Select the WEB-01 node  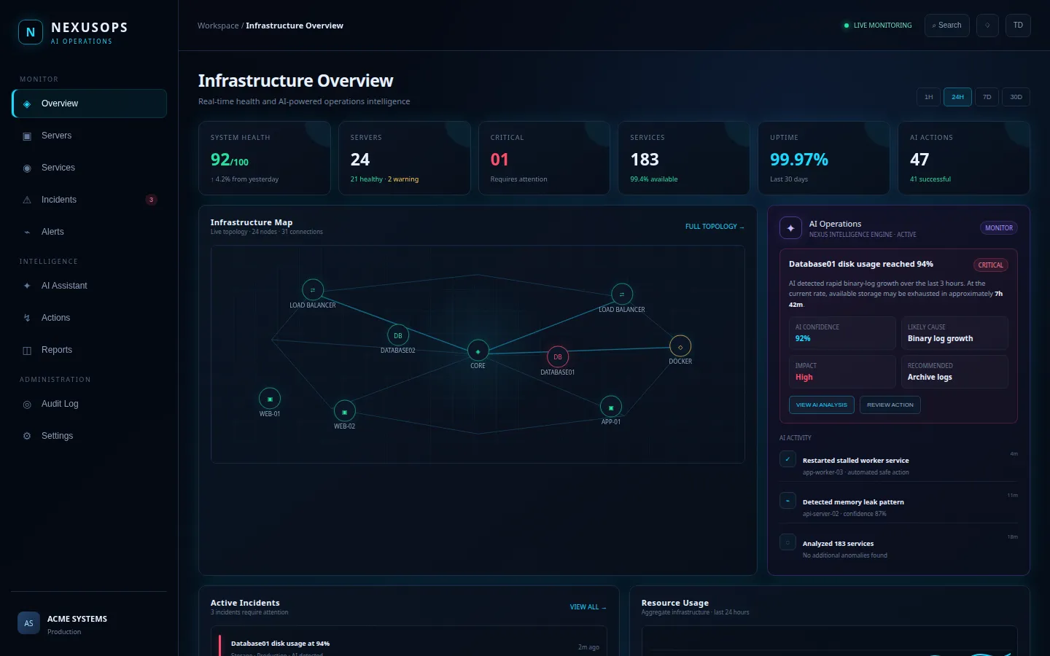(x=270, y=399)
